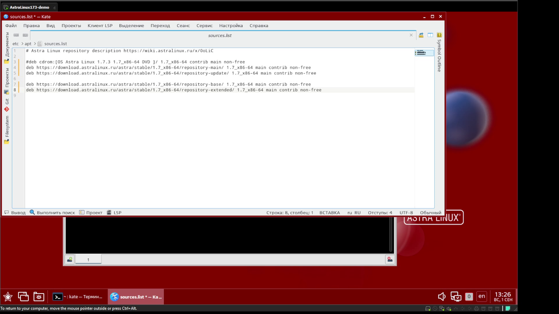This screenshot has width=559, height=314.
Task: Toggle the LSP bottom panel
Action: (x=114, y=213)
